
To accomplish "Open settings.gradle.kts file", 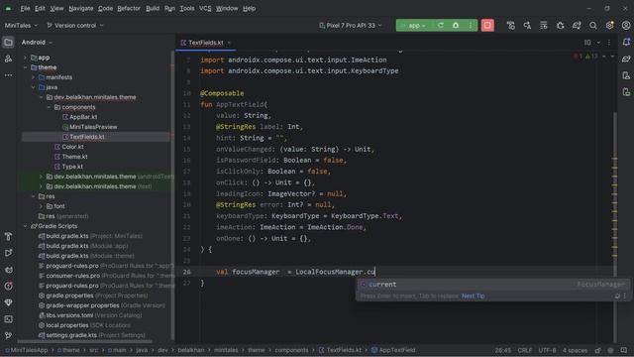I will point(91,335).
